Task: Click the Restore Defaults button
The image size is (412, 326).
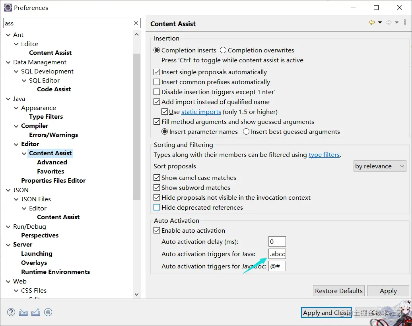Action: [x=339, y=291]
